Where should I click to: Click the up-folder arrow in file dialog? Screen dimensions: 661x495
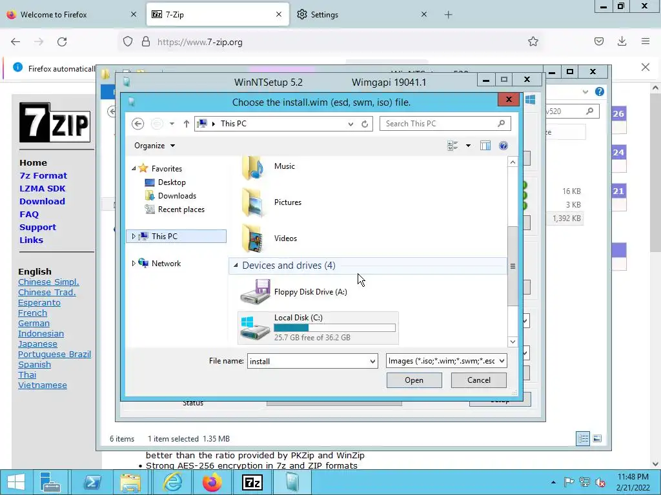pos(187,124)
